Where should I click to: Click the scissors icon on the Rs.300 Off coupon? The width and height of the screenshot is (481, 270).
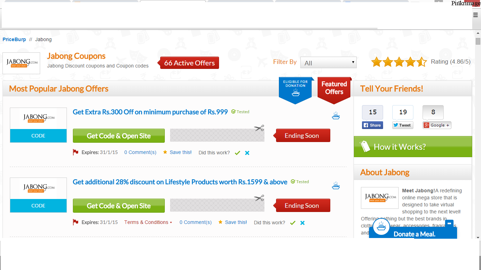click(259, 128)
